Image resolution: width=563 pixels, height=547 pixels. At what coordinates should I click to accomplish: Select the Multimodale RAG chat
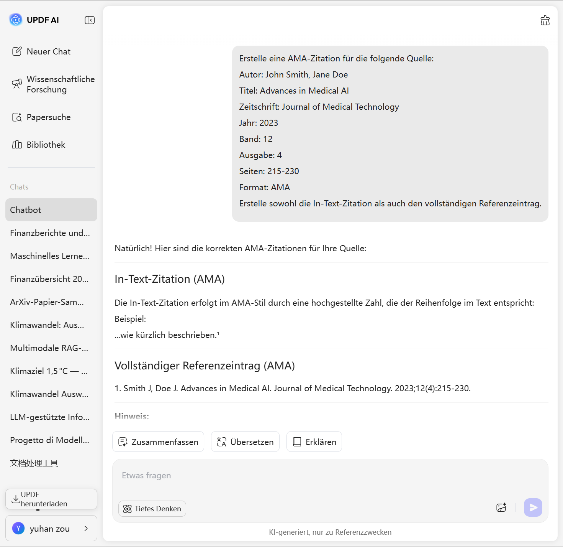(49, 348)
